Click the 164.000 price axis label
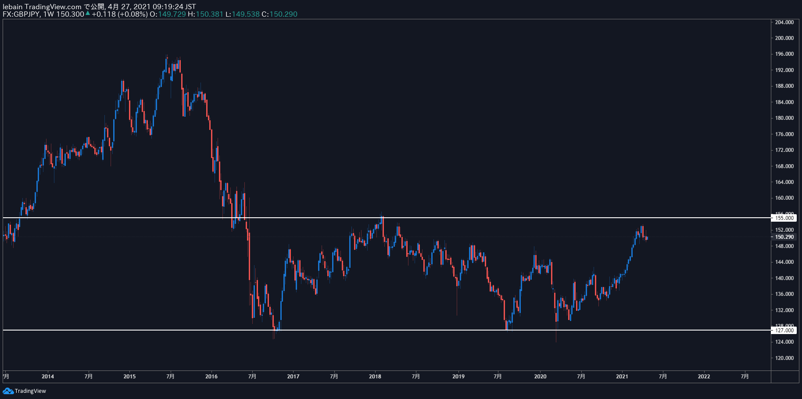 [784, 182]
